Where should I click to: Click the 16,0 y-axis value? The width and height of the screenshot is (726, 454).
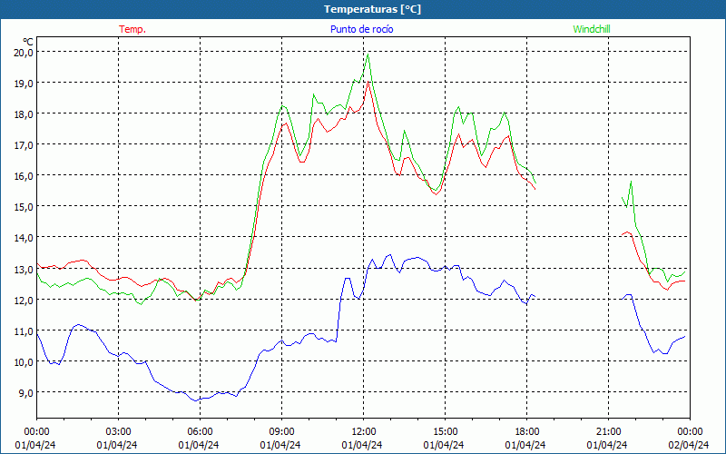click(24, 176)
